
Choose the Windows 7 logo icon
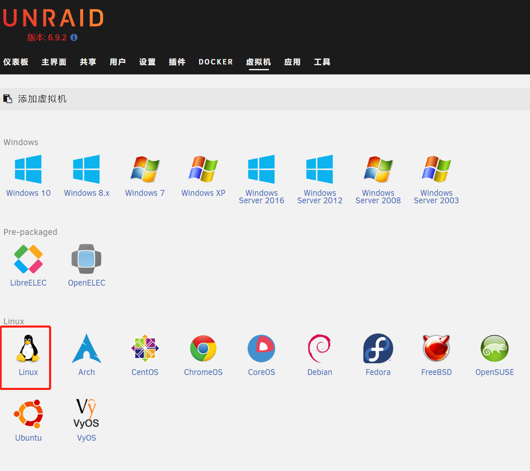click(145, 169)
